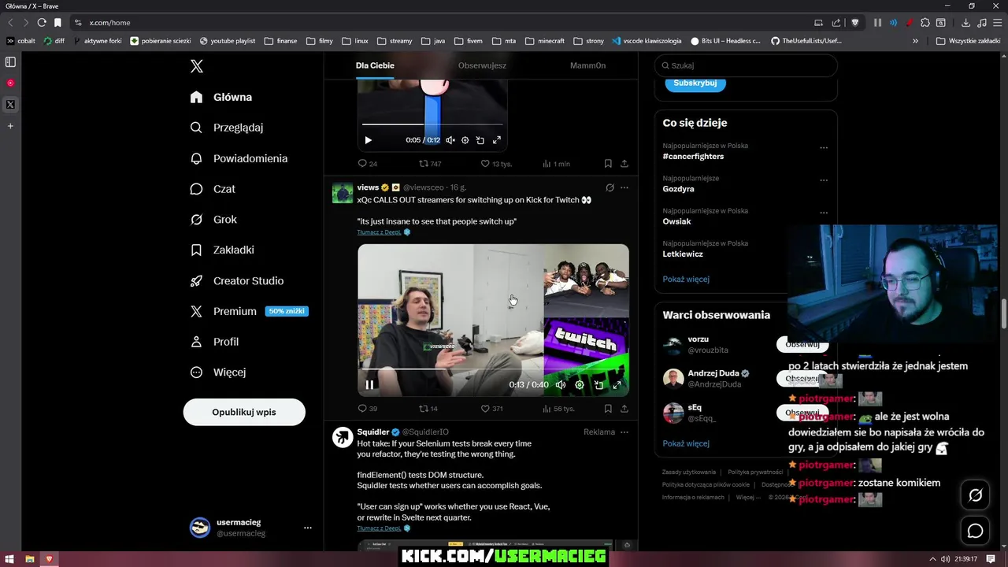
Task: Toggle picture-in-picture on top video
Action: (480, 140)
